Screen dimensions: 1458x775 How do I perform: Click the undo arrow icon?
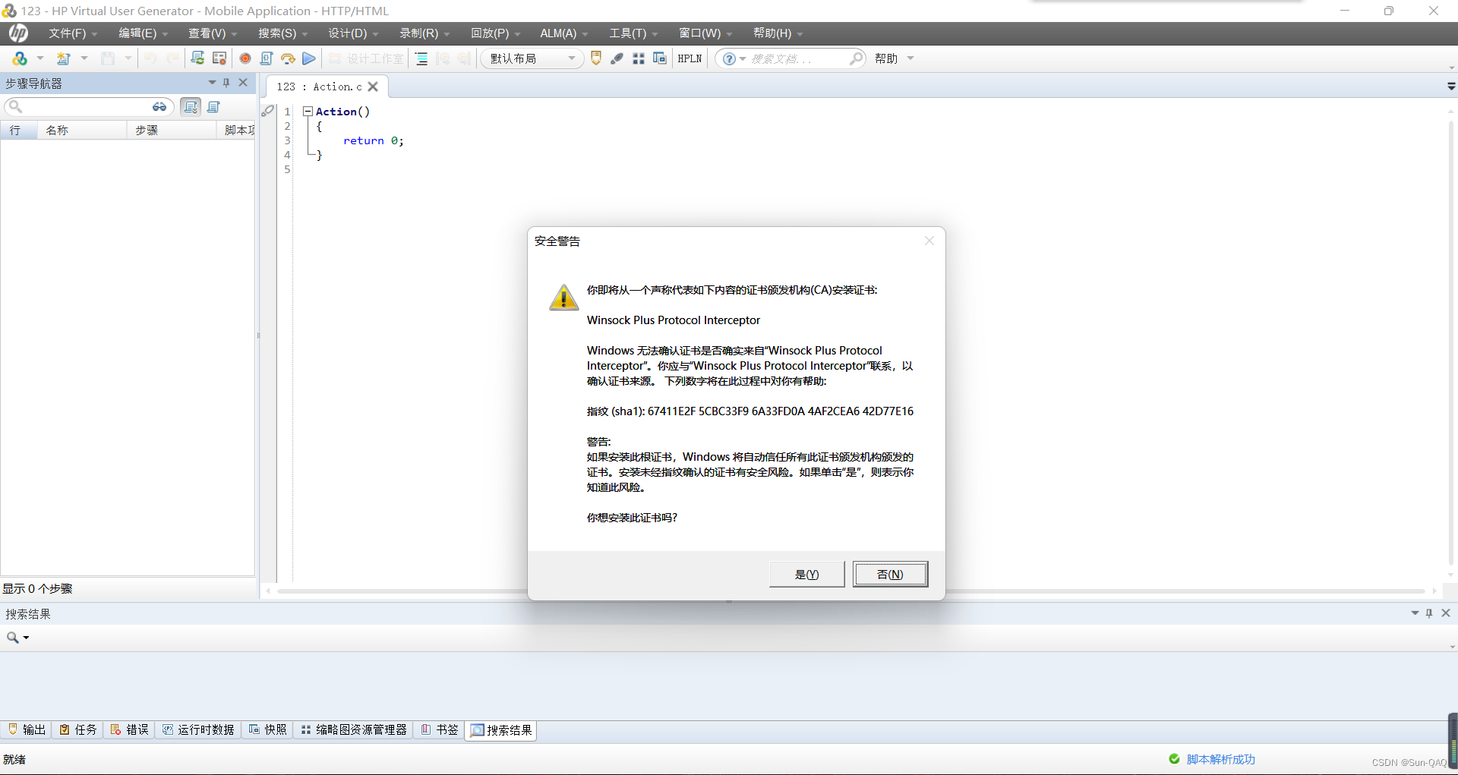[x=150, y=58]
